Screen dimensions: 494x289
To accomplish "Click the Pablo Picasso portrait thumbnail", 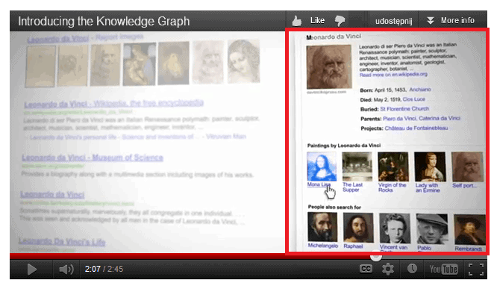I will point(432,229).
